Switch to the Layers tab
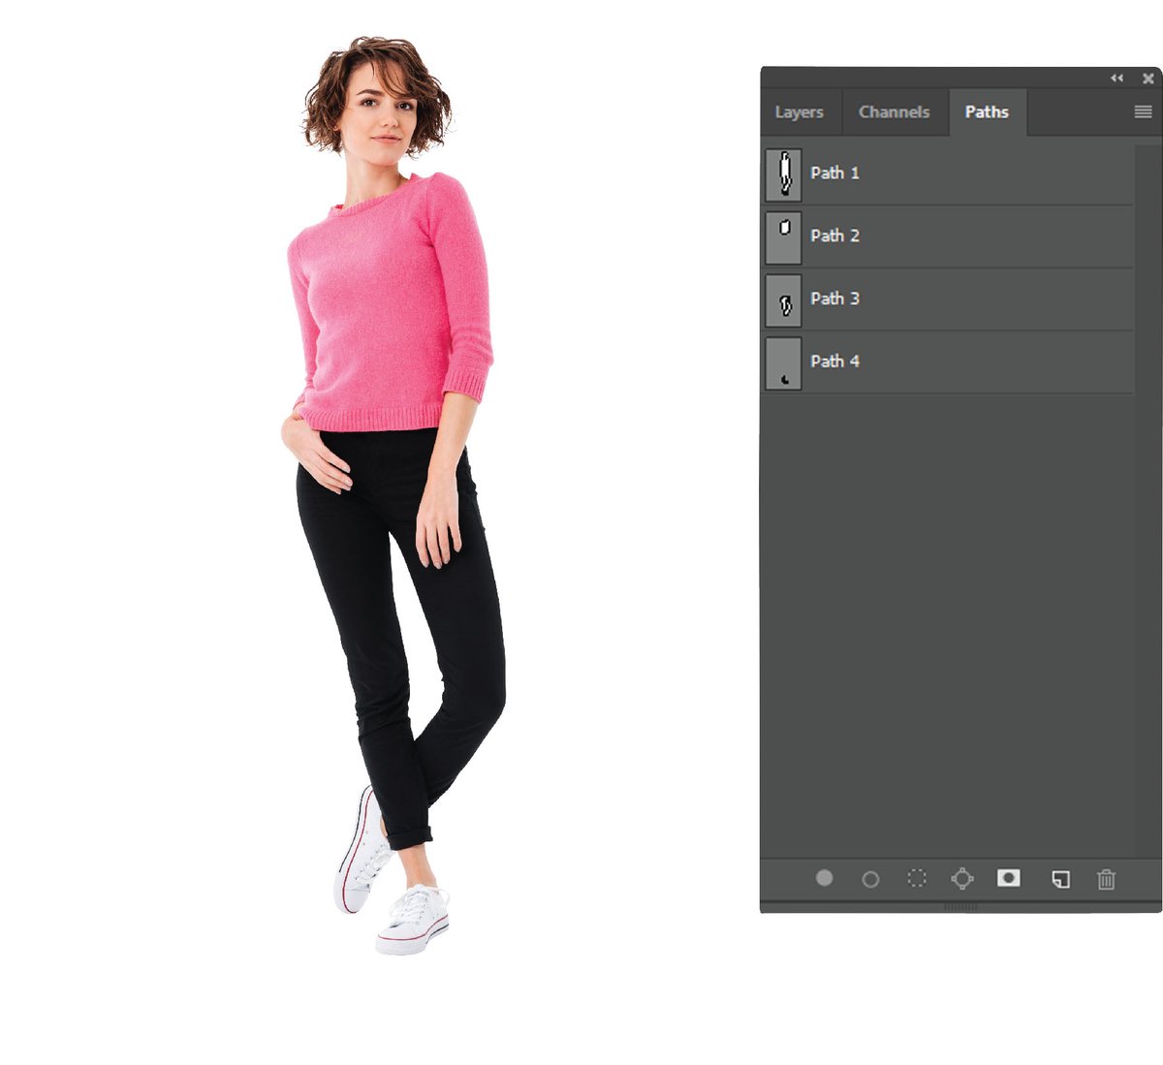 pos(800,112)
